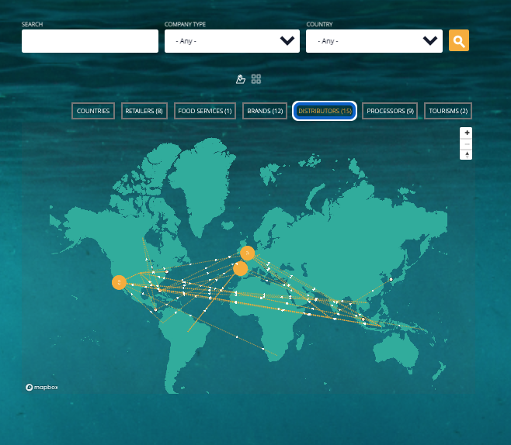Click the orange cluster marker labeled 2
The width and height of the screenshot is (511, 445).
pos(119,282)
